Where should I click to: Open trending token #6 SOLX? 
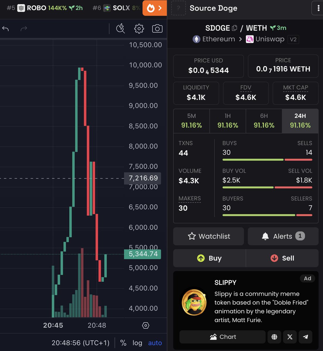(116, 8)
